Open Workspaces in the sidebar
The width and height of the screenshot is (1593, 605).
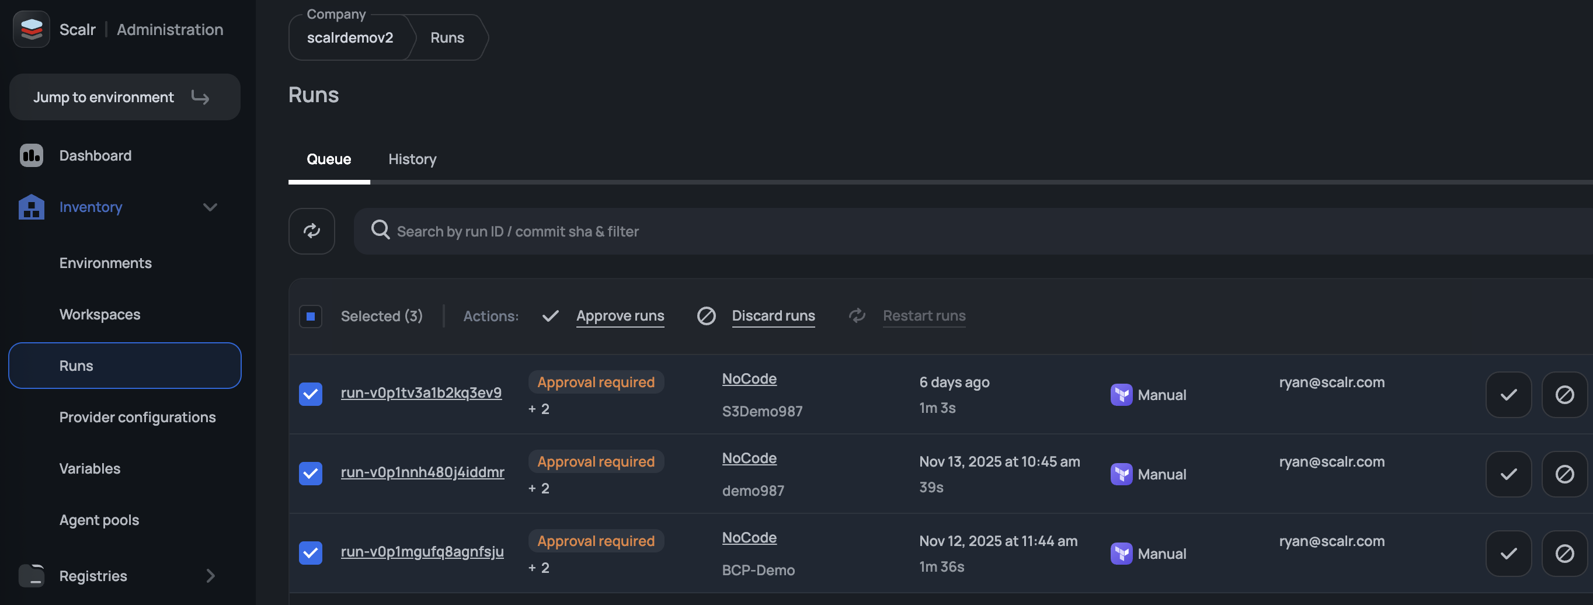[99, 314]
